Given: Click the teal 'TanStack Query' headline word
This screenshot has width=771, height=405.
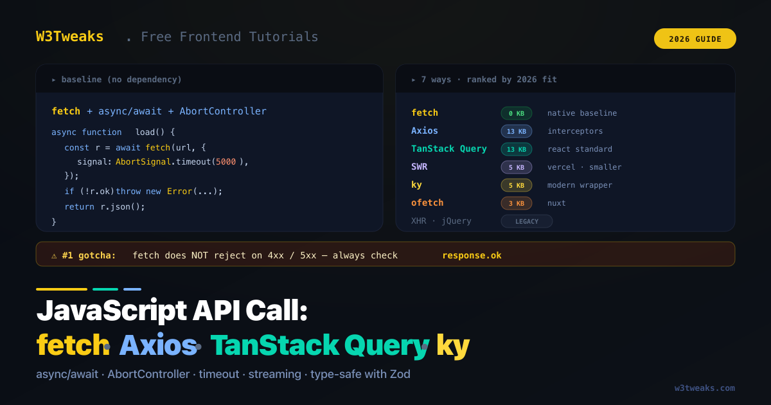Looking at the screenshot, I should click(x=319, y=345).
